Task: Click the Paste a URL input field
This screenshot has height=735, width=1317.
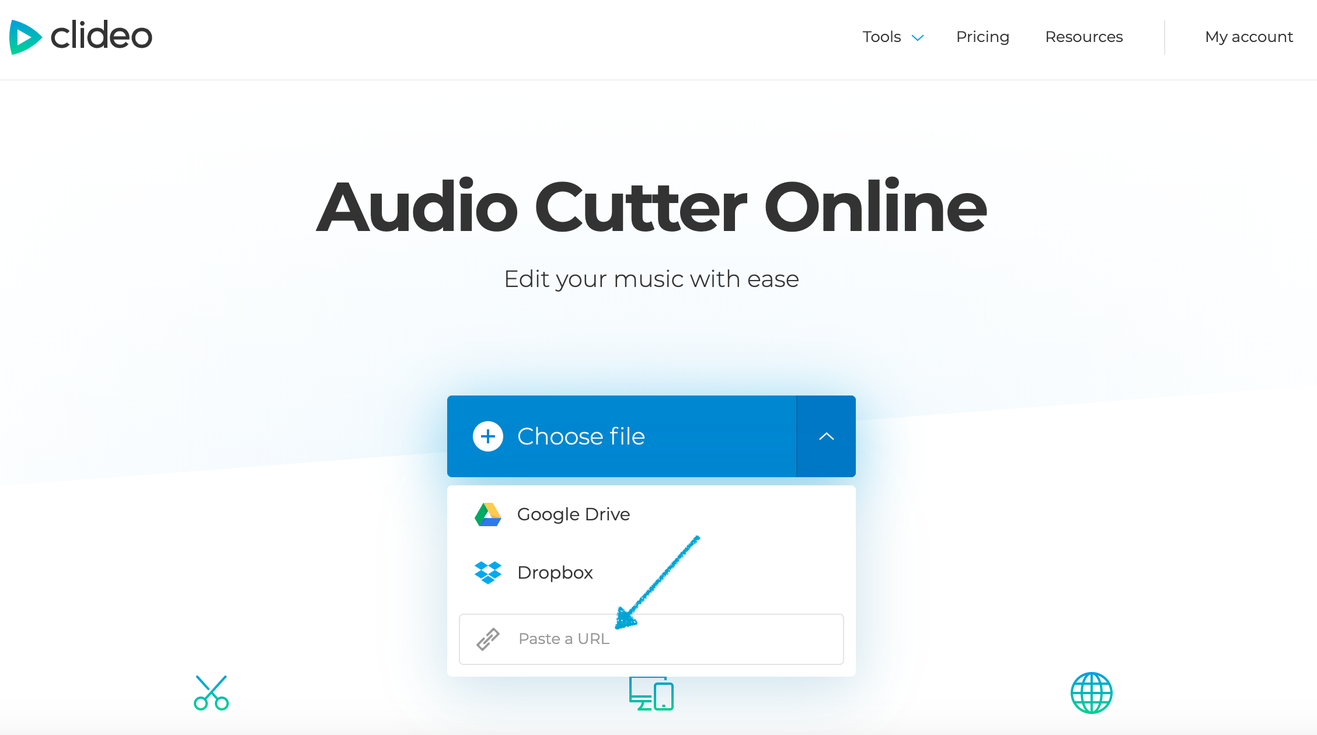Action: point(651,638)
